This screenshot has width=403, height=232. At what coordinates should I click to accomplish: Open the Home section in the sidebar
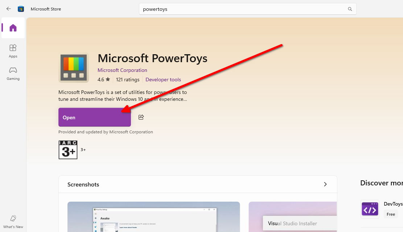click(13, 28)
